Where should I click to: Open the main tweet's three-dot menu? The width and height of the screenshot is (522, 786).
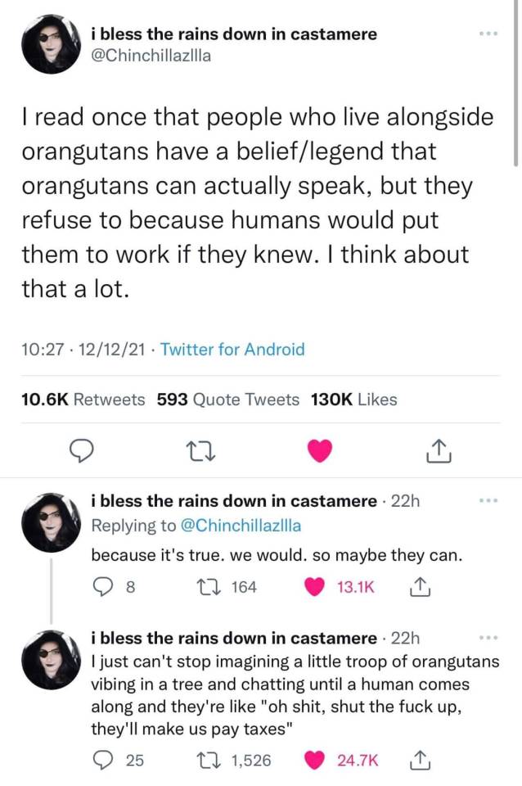point(489,34)
